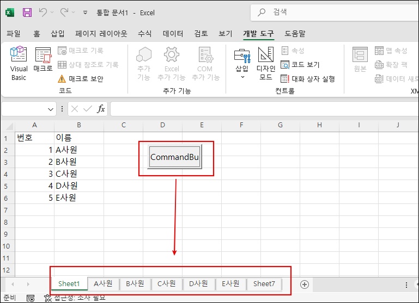This screenshot has height=303, width=419.
Task: Click Run Dialog (대화 상자 실행)
Action: pos(308,79)
